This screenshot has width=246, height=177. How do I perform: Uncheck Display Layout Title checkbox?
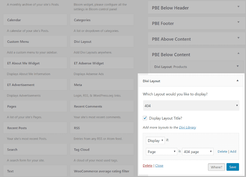(x=145, y=118)
